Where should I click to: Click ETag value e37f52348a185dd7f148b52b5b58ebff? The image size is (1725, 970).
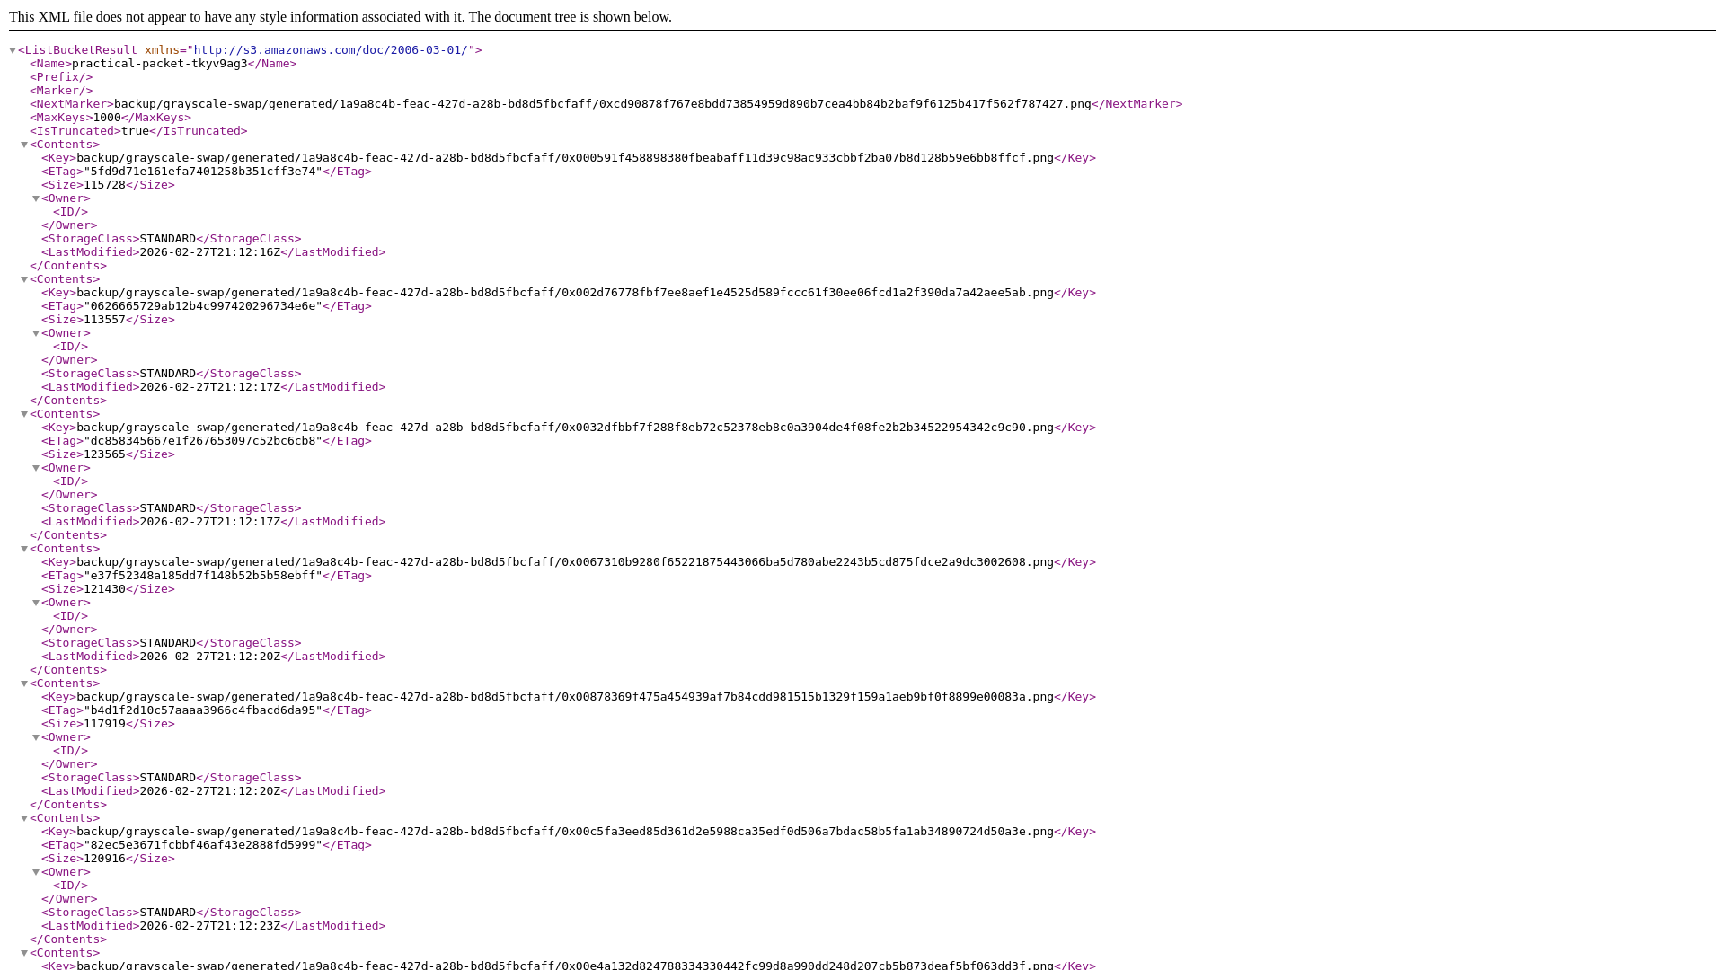pyautogui.click(x=202, y=576)
